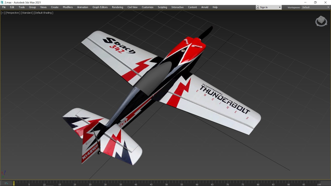The image size is (331, 186).
Task: Click the [Default Shading] viewport label
Action: click(x=43, y=13)
